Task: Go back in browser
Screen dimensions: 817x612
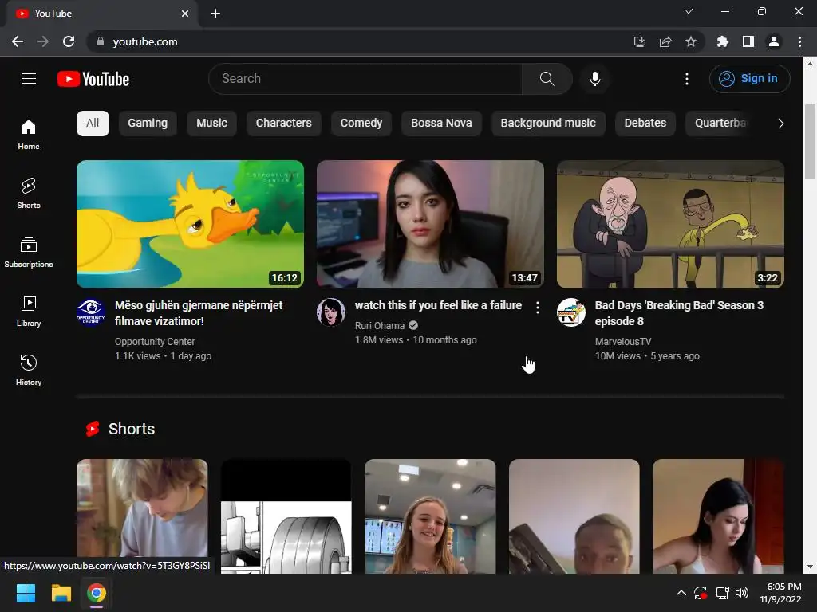Action: [18, 41]
